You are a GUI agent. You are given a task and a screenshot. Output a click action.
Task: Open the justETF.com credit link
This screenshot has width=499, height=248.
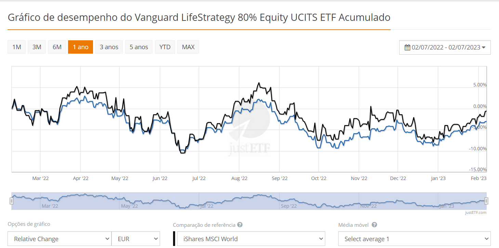tap(475, 212)
